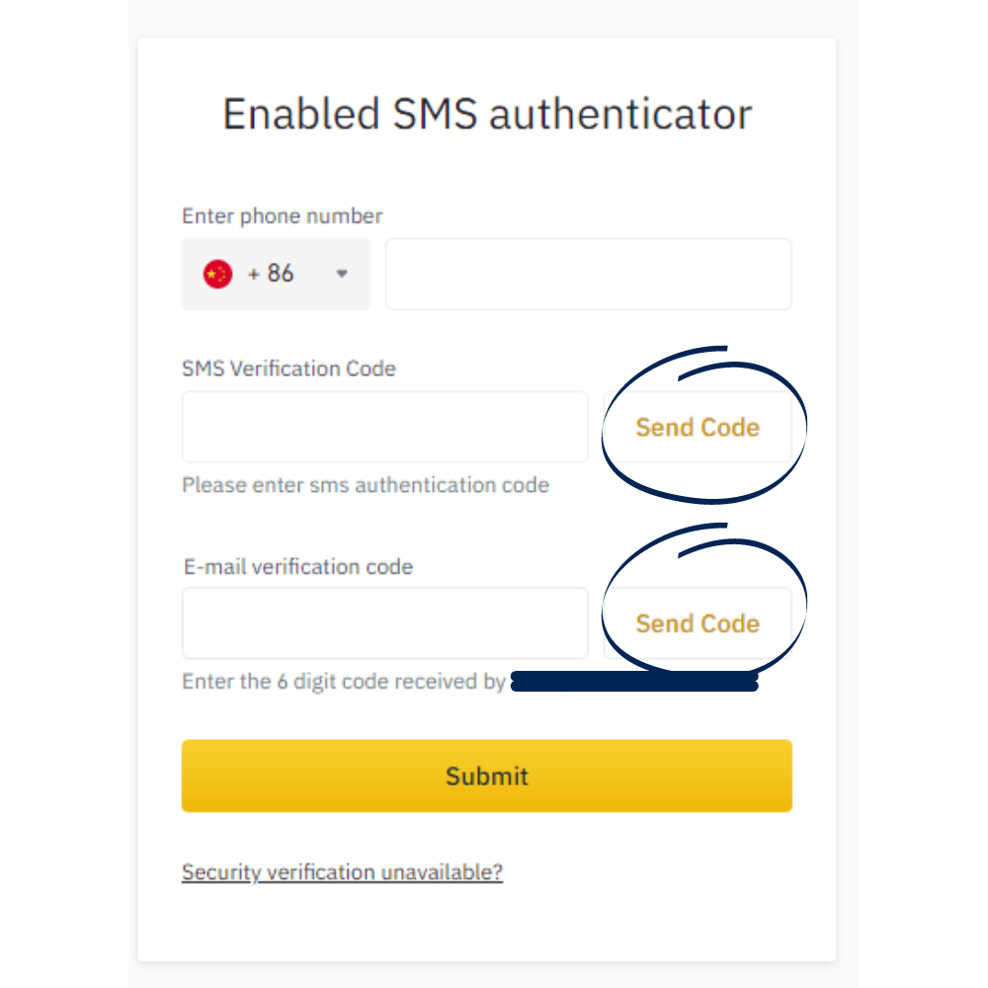Viewport: 988px width, 988px height.
Task: Click the Enabled SMS authenticator heading
Action: pyautogui.click(x=487, y=114)
